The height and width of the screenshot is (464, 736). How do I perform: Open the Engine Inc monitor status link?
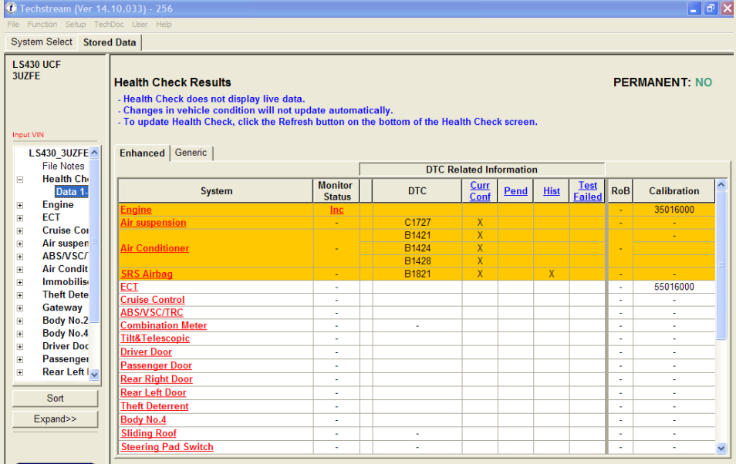click(336, 210)
